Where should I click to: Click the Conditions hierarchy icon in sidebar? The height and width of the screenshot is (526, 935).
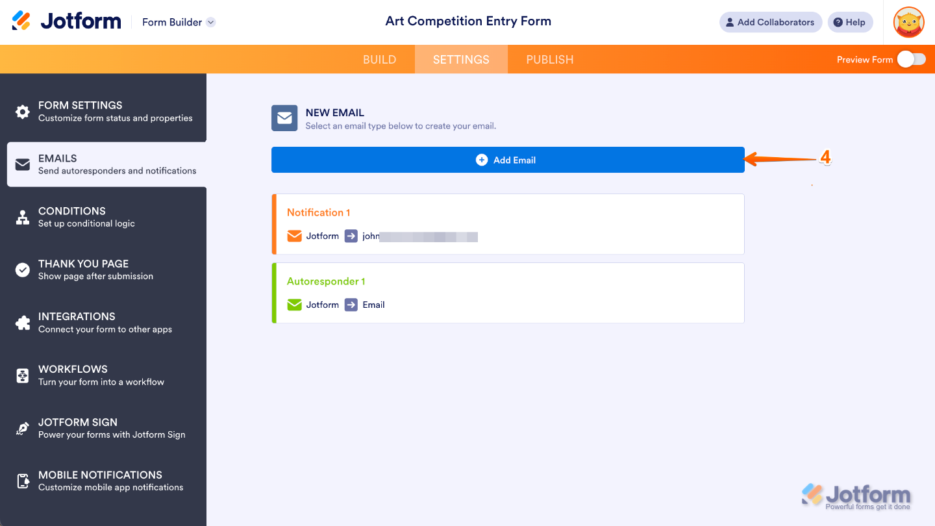(23, 218)
